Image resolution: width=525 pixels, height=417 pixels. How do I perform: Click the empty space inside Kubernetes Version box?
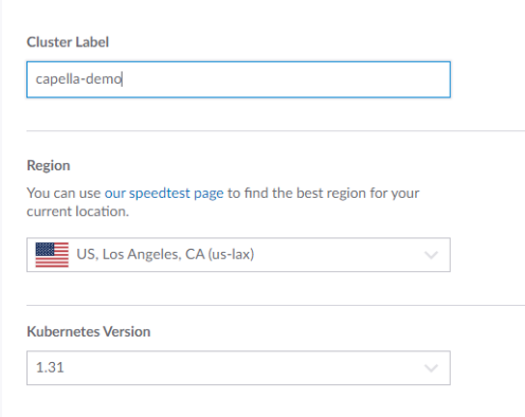tap(241, 368)
